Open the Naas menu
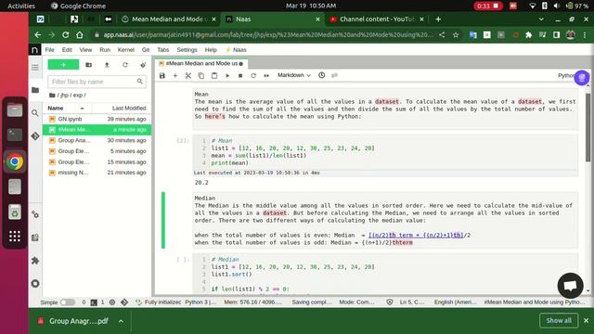The image size is (594, 334). coord(236,49)
